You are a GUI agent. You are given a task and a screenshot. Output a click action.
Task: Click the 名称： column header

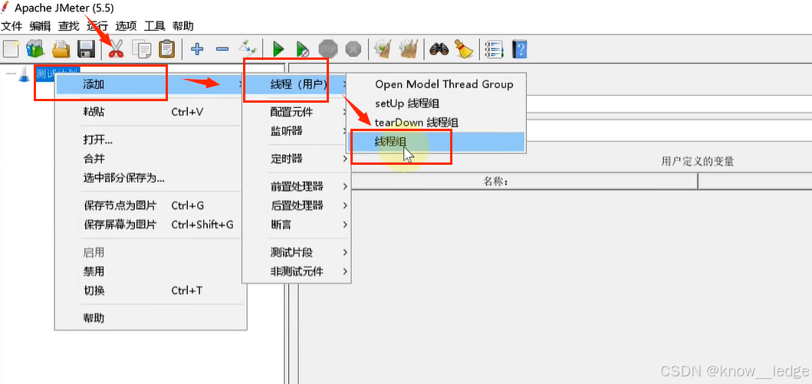(x=495, y=181)
